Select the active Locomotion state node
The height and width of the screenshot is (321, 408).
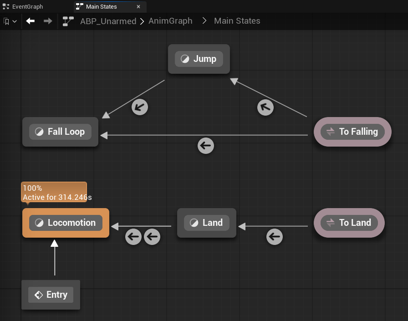[x=66, y=223]
